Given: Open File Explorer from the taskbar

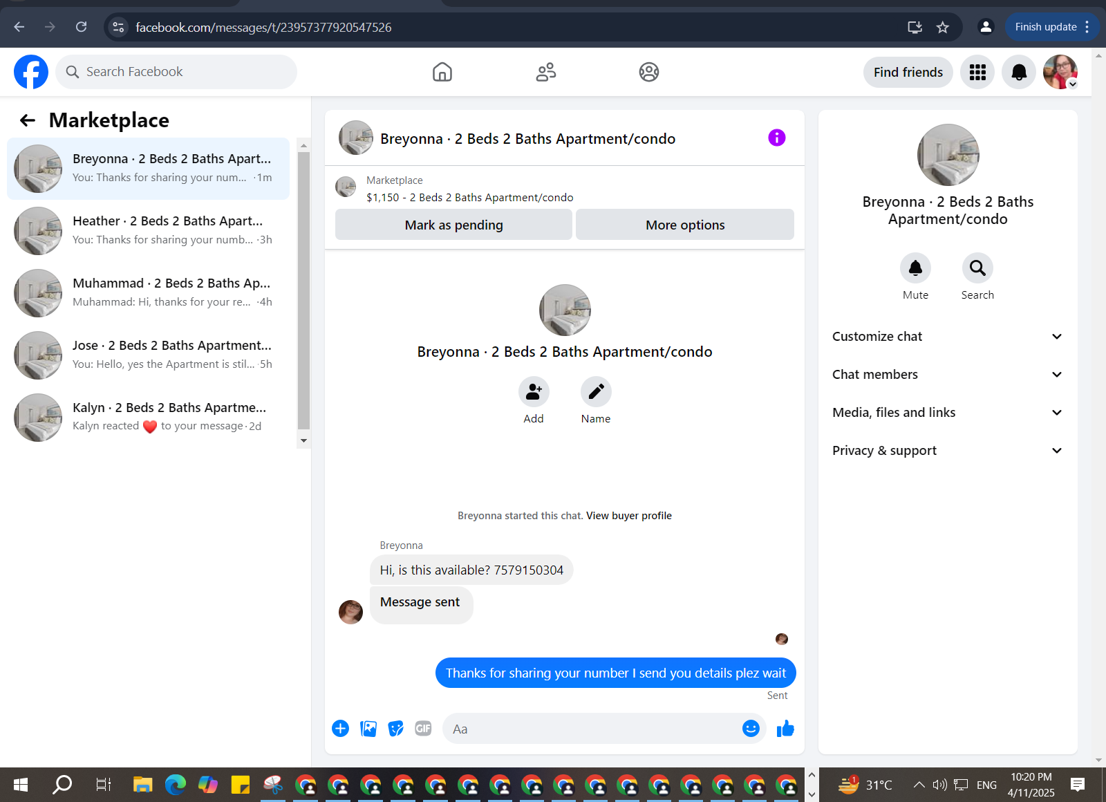Looking at the screenshot, I should [142, 785].
